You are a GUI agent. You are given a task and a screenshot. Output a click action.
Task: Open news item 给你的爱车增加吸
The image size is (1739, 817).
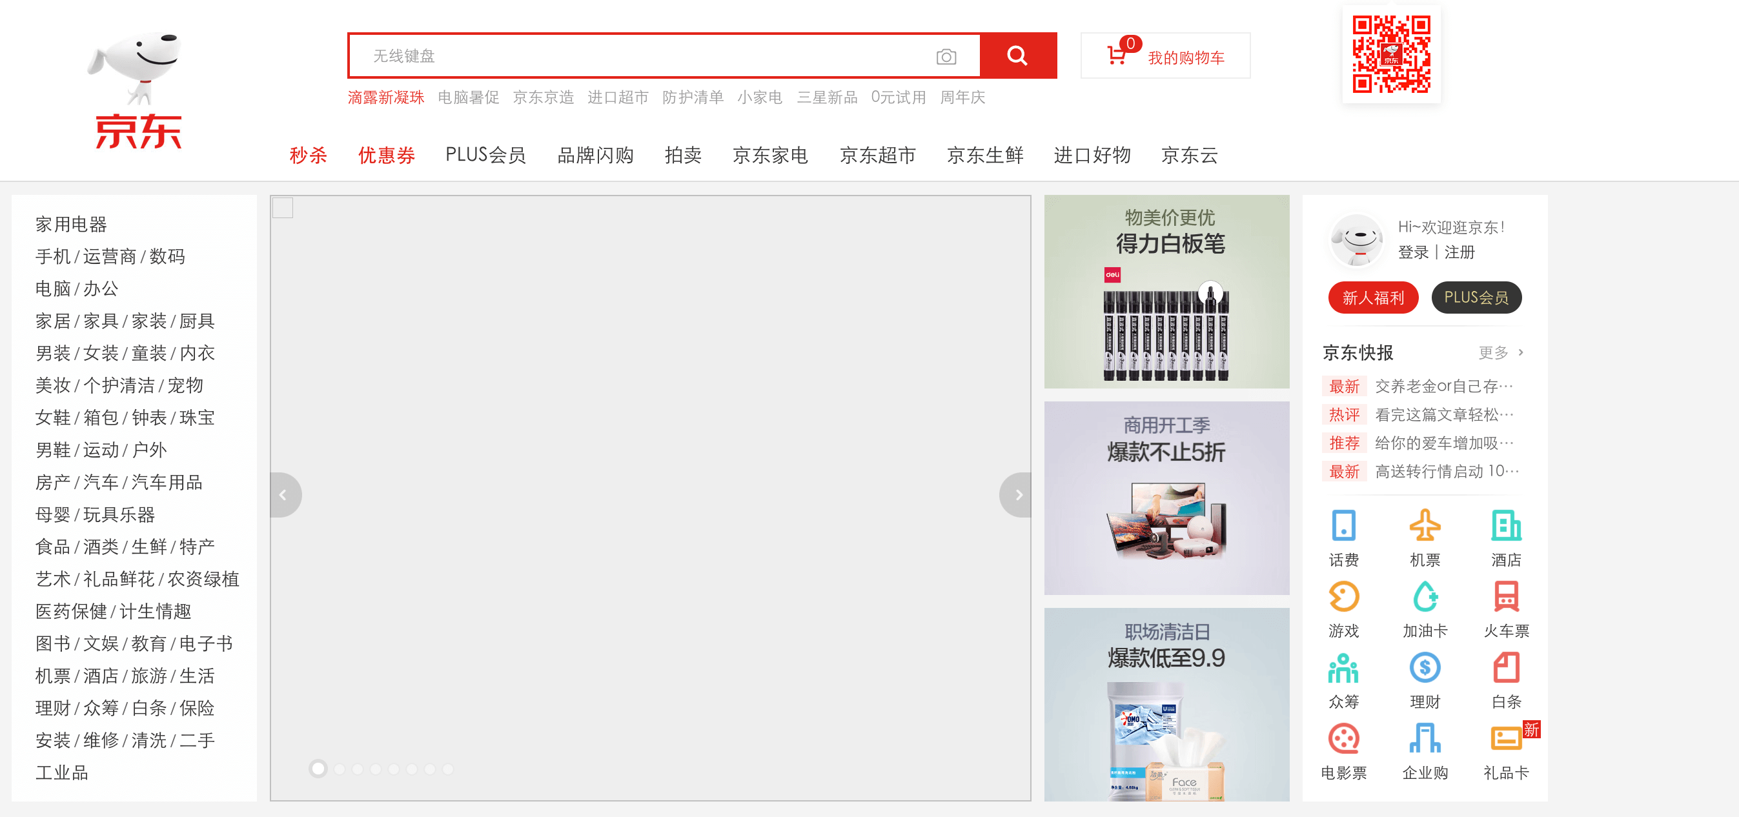pos(1444,443)
